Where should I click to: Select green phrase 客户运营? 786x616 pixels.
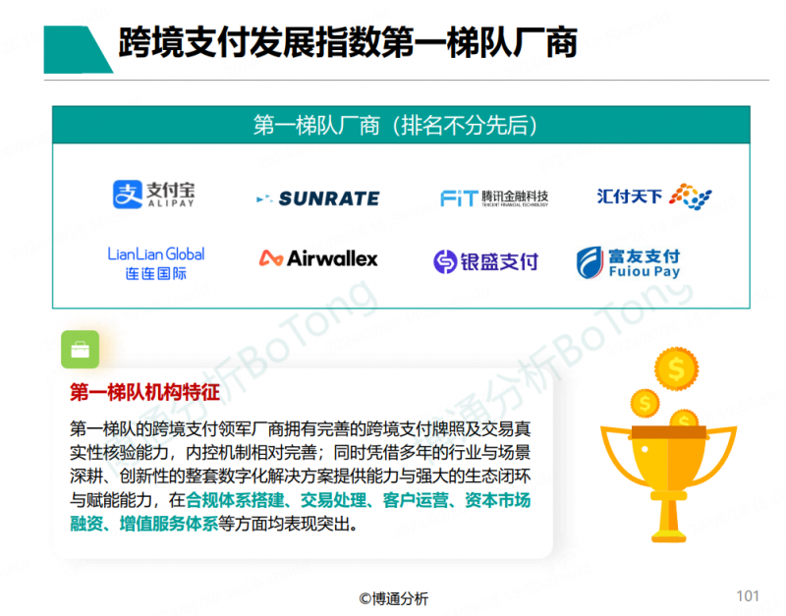416,500
